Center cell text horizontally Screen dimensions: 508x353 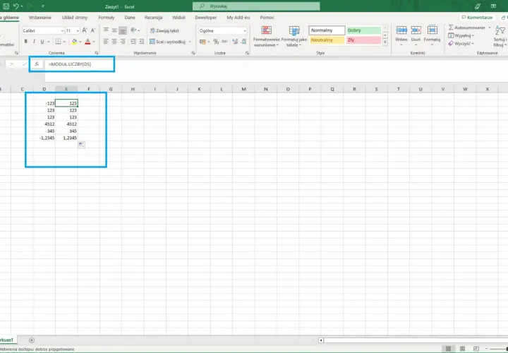[114, 42]
